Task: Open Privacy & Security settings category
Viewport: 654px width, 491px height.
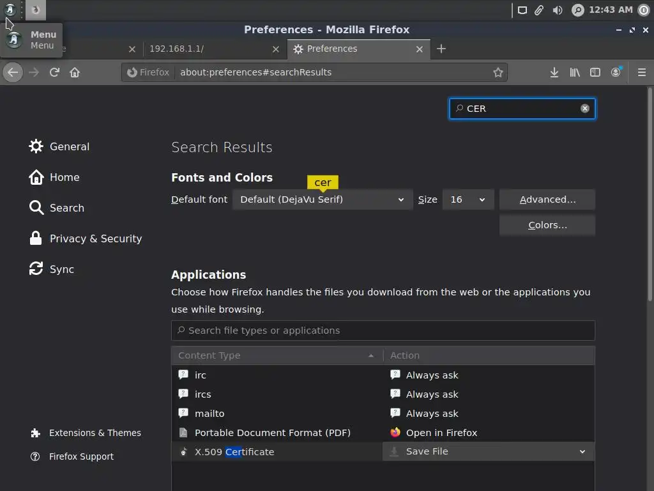Action: tap(95, 238)
